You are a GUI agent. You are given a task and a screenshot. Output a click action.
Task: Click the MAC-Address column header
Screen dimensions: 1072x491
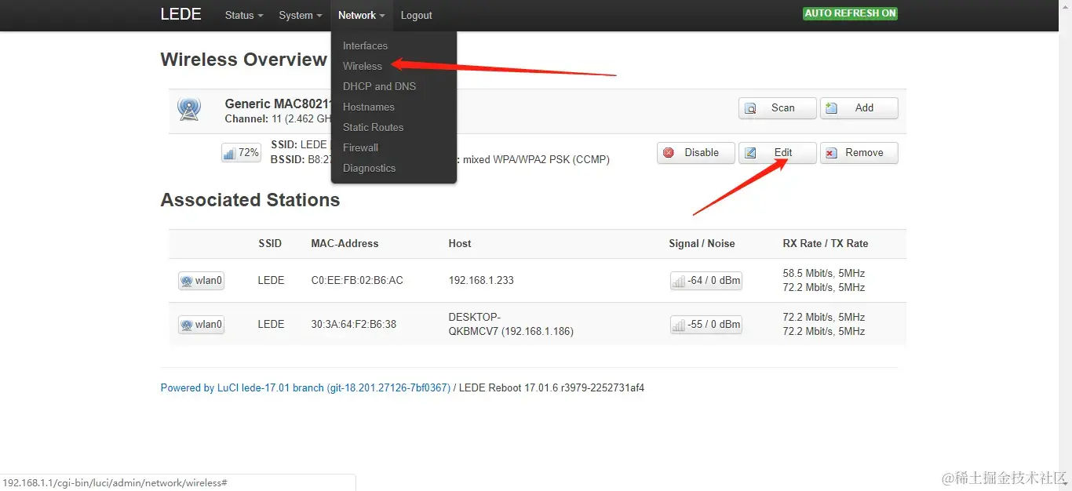coord(345,244)
